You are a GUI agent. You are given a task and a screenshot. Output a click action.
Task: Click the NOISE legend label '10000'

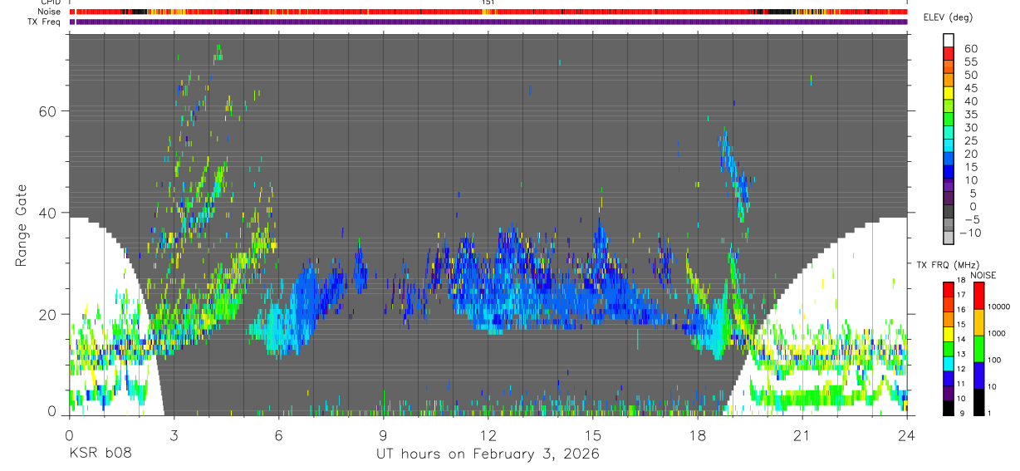pos(999,307)
